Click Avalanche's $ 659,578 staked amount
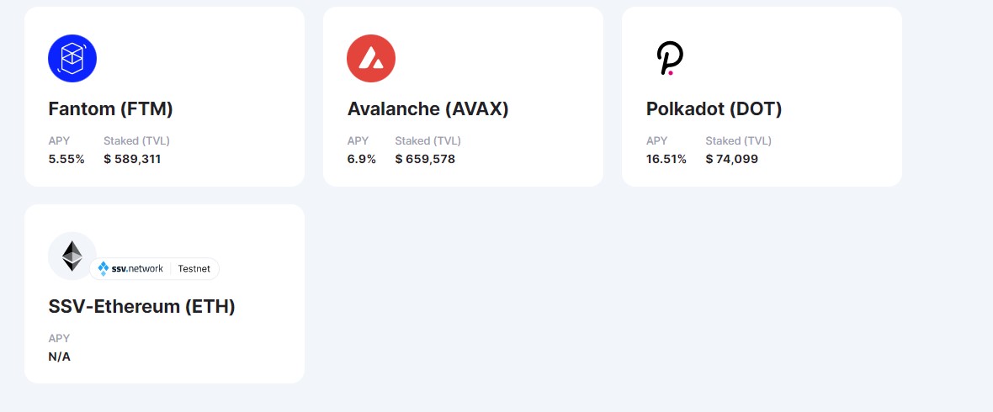Image resolution: width=993 pixels, height=412 pixels. [x=425, y=158]
